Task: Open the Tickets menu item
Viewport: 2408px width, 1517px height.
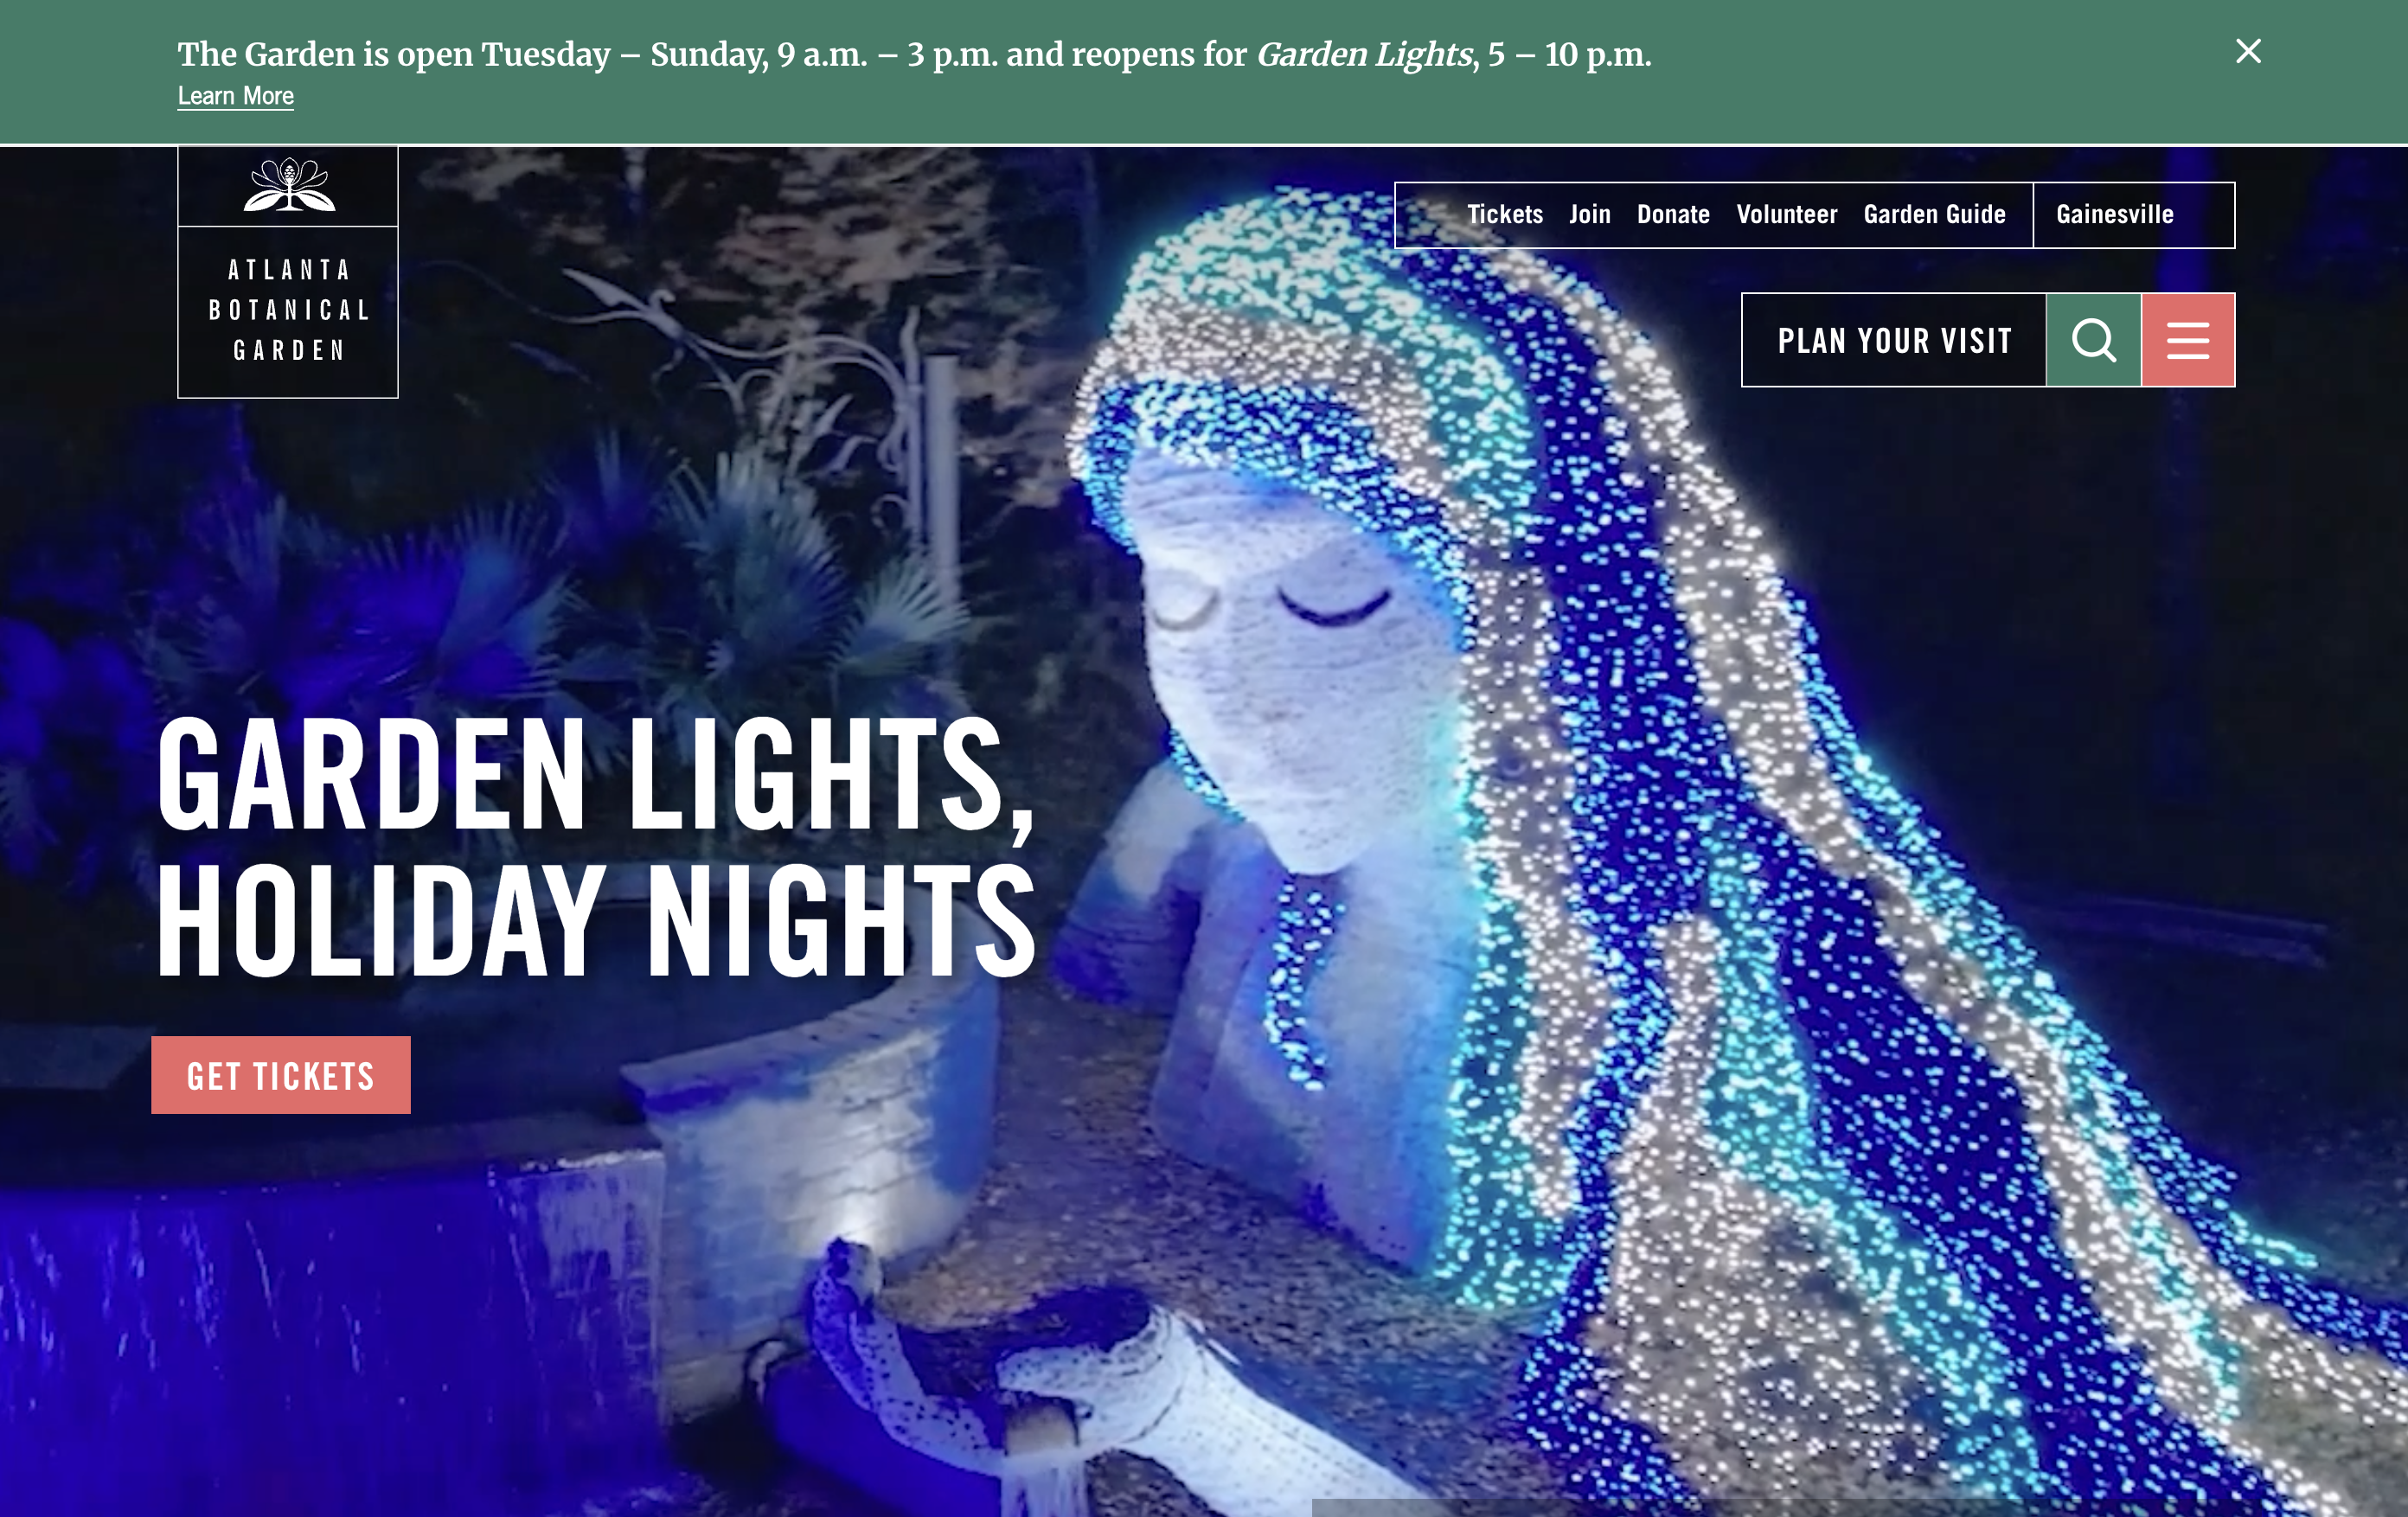Action: [x=1505, y=214]
